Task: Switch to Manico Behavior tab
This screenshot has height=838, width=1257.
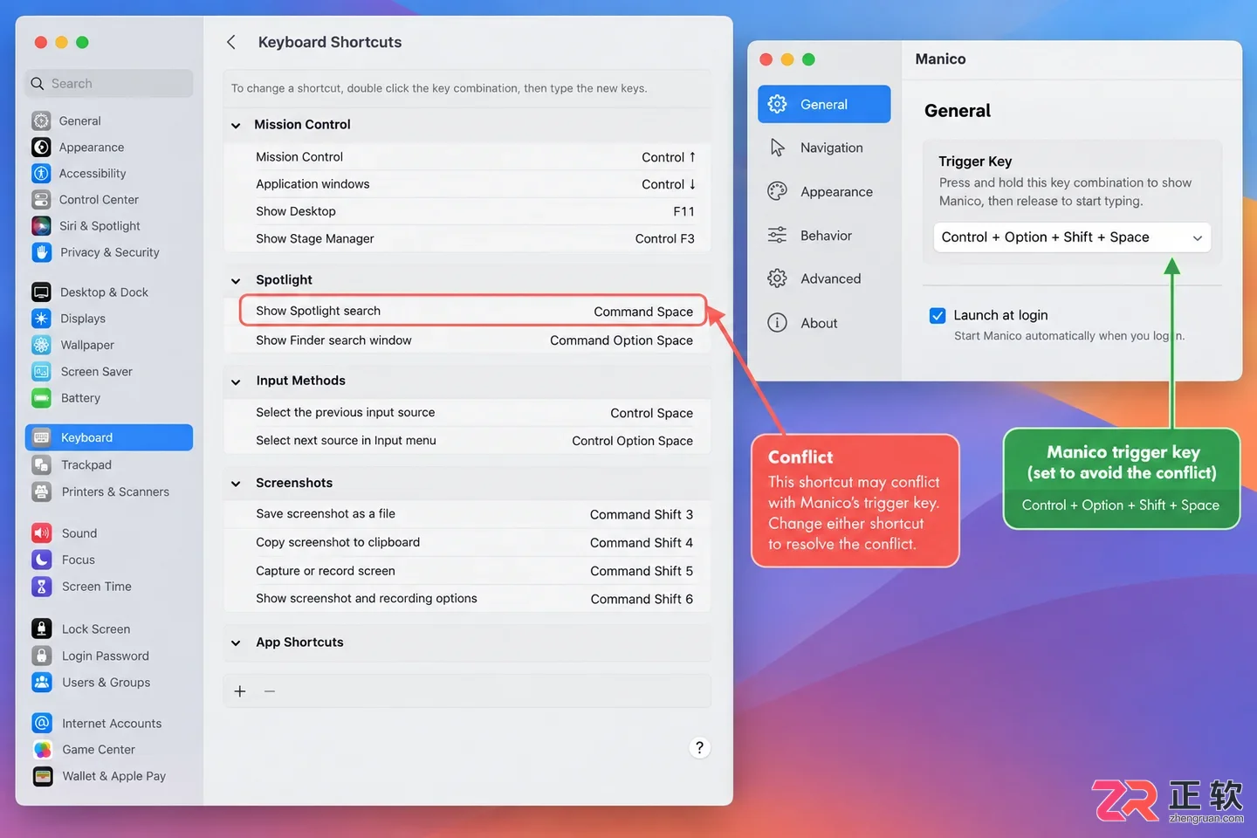Action: pyautogui.click(x=824, y=235)
